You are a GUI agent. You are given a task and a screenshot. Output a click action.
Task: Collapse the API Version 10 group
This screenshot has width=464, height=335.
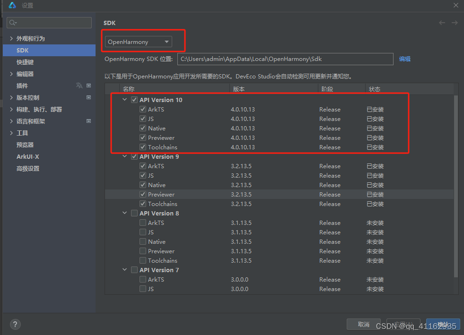point(125,100)
